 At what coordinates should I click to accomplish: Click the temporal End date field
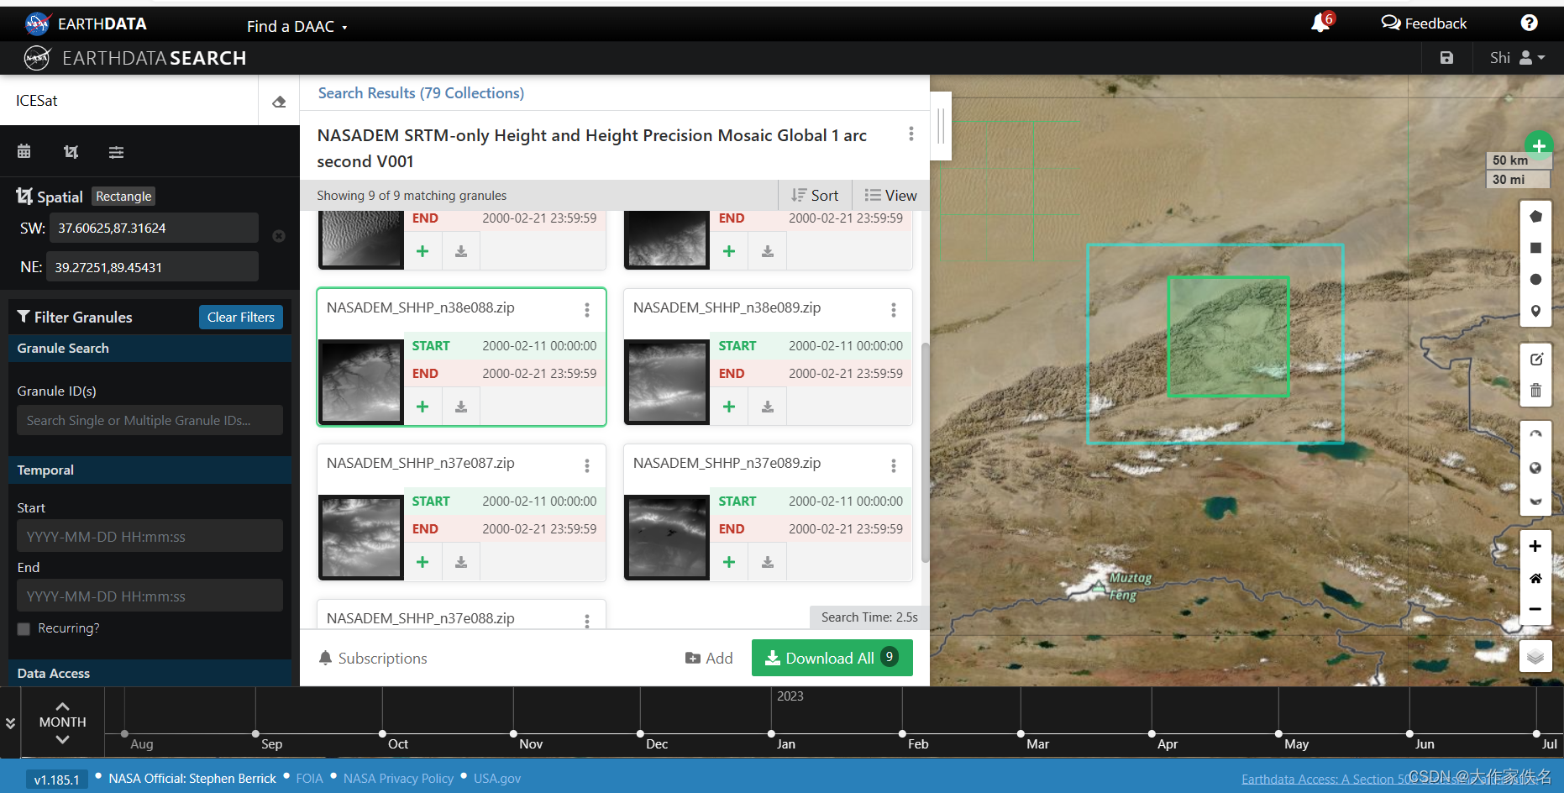(150, 596)
